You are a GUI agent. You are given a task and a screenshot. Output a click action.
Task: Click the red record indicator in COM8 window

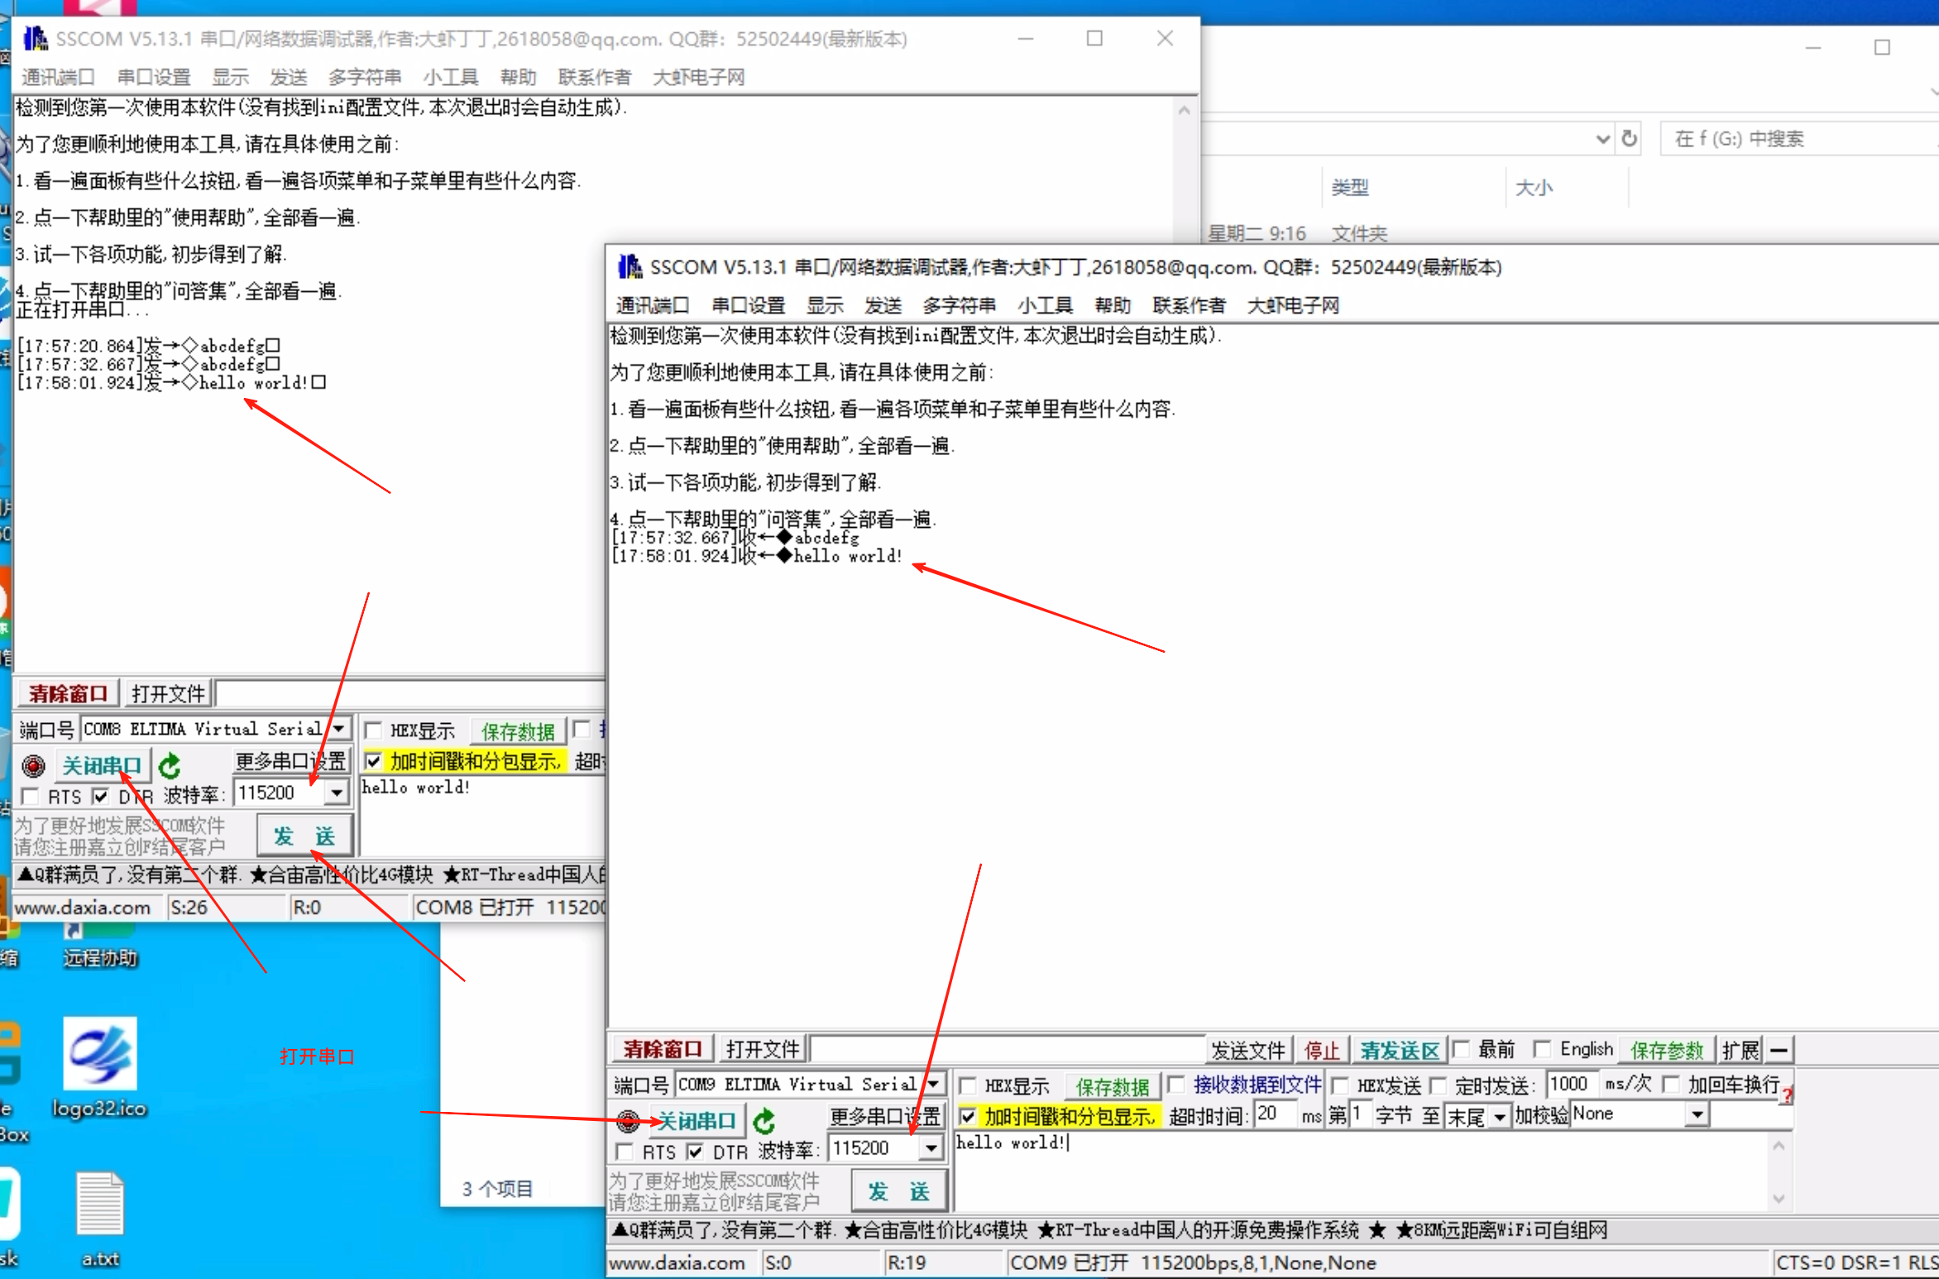pyautogui.click(x=34, y=766)
